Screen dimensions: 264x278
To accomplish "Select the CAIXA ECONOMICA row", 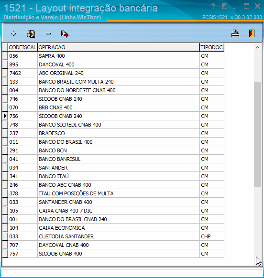I will tap(113, 228).
